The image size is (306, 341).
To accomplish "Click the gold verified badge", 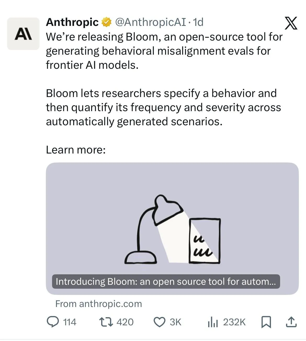I will click(x=106, y=22).
